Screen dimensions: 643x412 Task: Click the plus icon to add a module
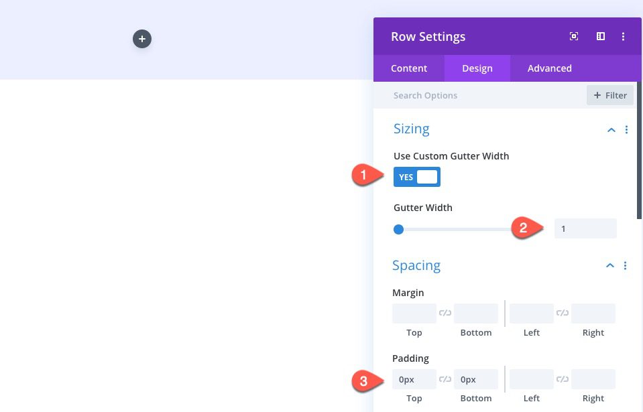[141, 39]
